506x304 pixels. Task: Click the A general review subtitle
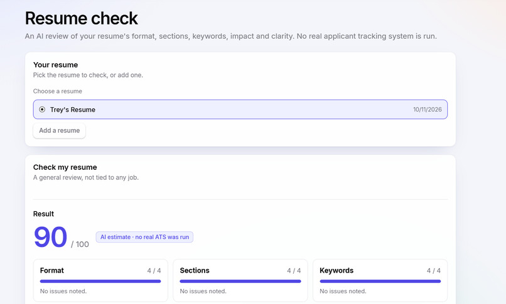(86, 177)
